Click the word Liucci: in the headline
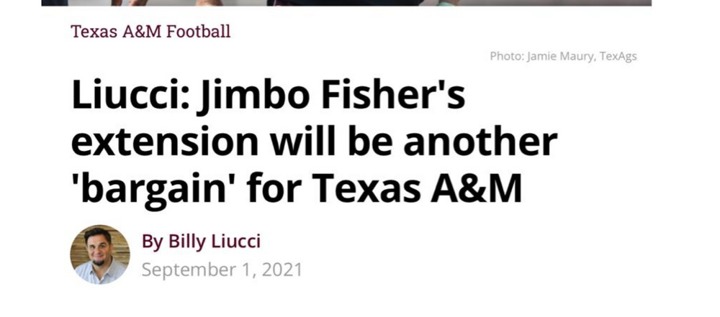The height and width of the screenshot is (317, 720). [x=131, y=94]
